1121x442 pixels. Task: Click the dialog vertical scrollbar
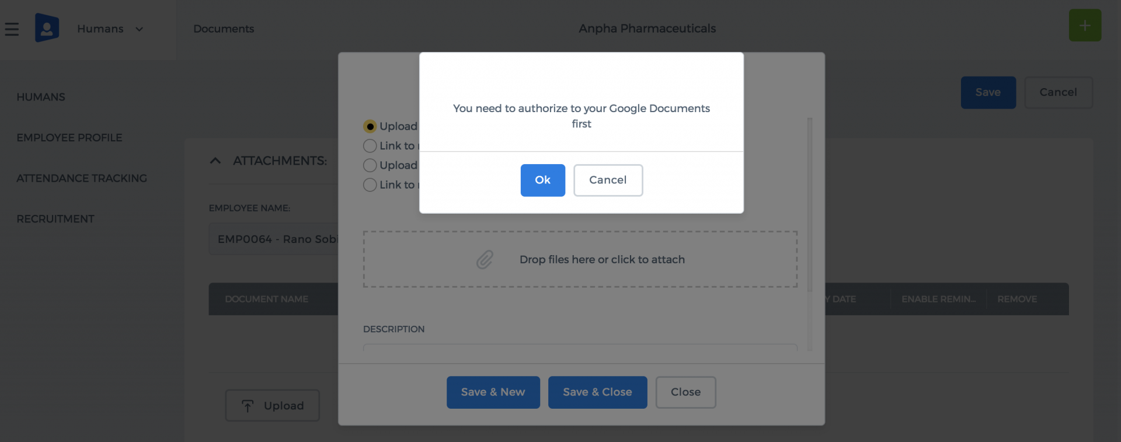[x=810, y=204]
